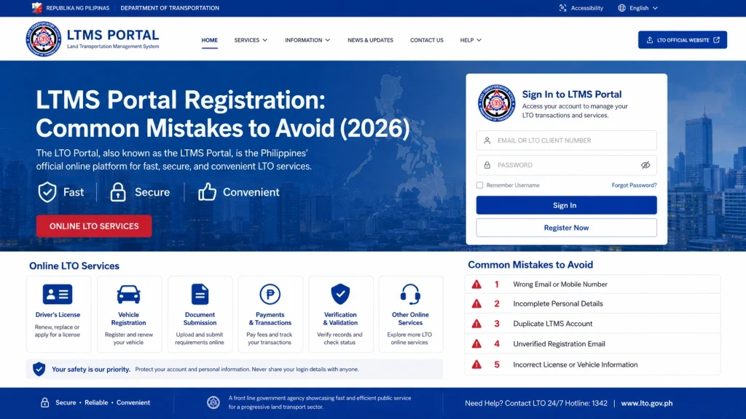Click the 'Common Mistakes to Avoid' section heading
The width and height of the screenshot is (746, 419).
[530, 265]
